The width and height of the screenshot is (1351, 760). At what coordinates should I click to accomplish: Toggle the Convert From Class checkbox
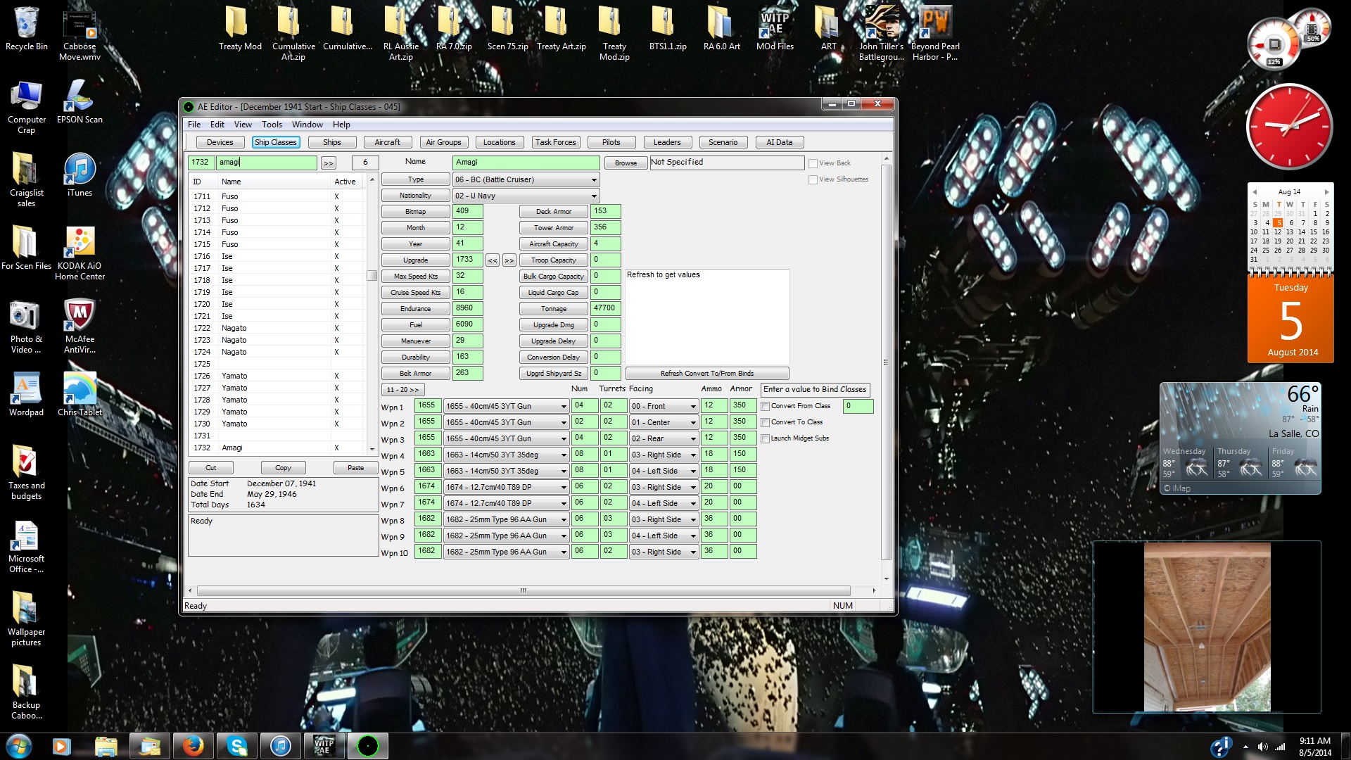pyautogui.click(x=766, y=406)
